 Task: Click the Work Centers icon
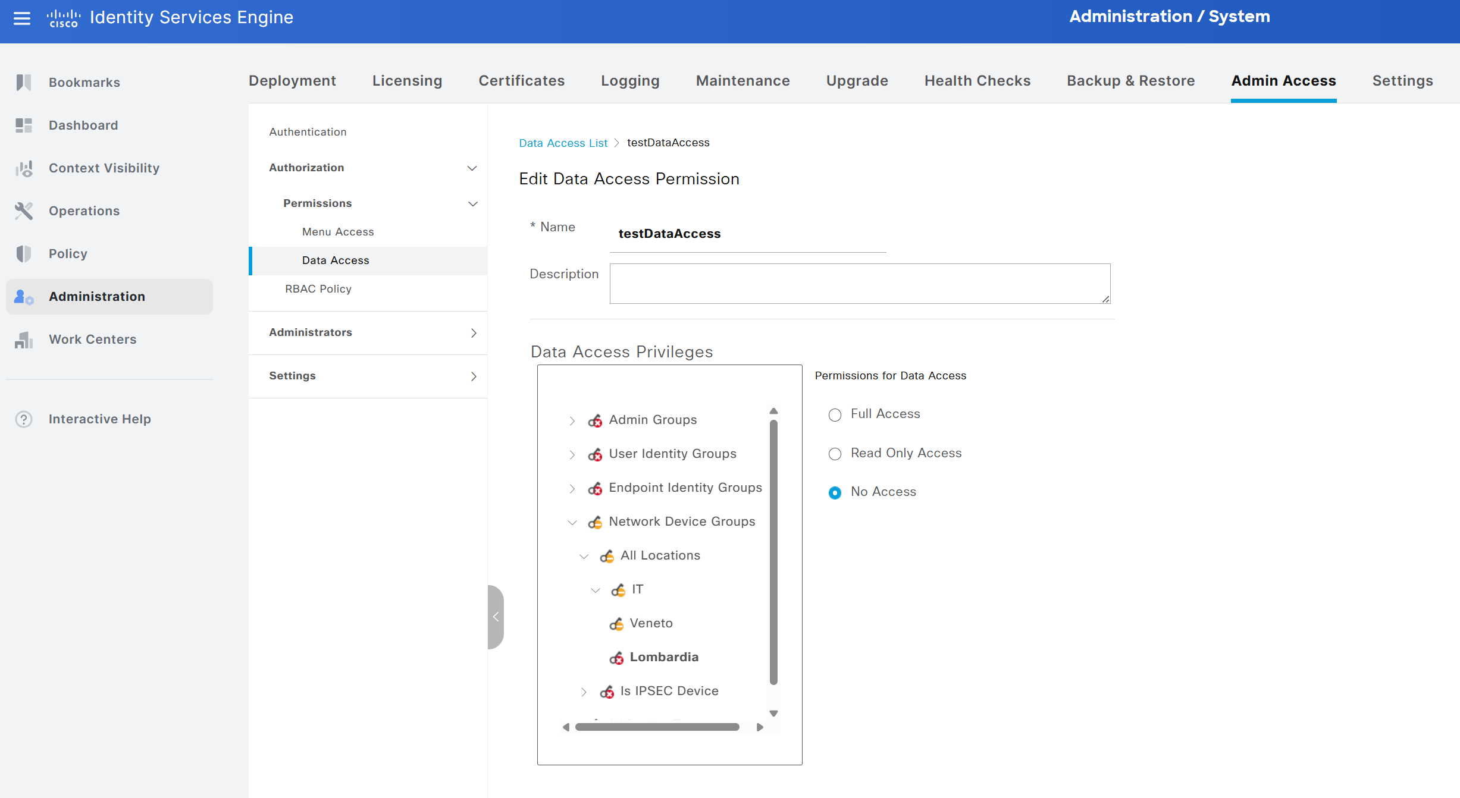pyautogui.click(x=24, y=340)
